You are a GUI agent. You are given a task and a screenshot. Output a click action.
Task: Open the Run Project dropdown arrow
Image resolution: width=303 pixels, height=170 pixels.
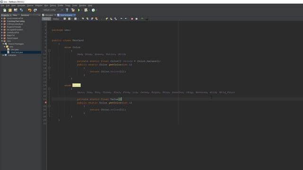coord(81,10)
